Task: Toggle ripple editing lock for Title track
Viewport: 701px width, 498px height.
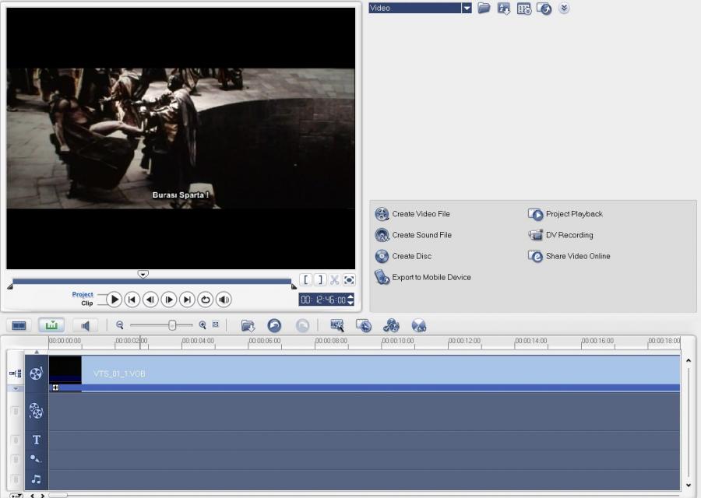Action: pyautogui.click(x=16, y=440)
